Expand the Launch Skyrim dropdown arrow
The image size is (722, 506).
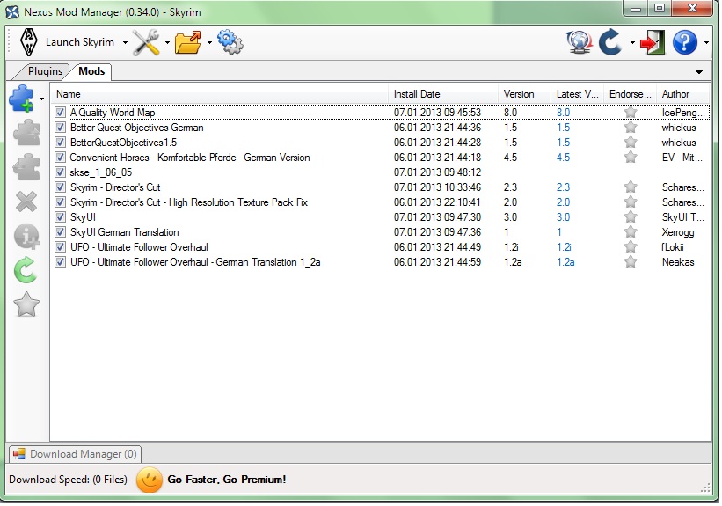pos(125,42)
